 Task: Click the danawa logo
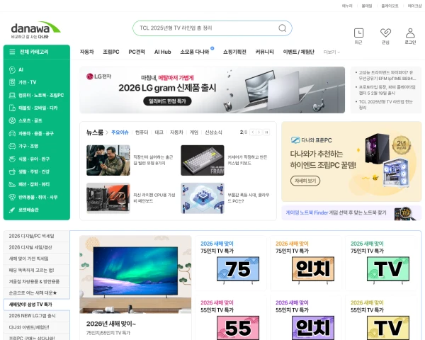(35, 30)
